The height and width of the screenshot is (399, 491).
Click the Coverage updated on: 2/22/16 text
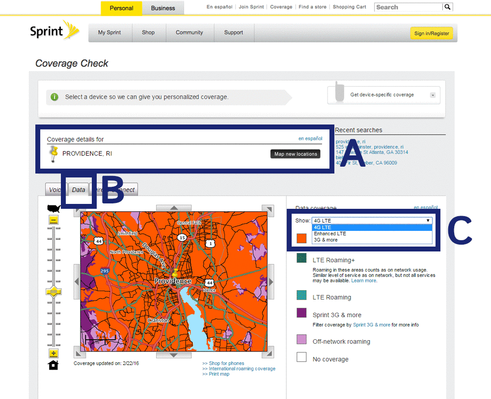pos(106,363)
